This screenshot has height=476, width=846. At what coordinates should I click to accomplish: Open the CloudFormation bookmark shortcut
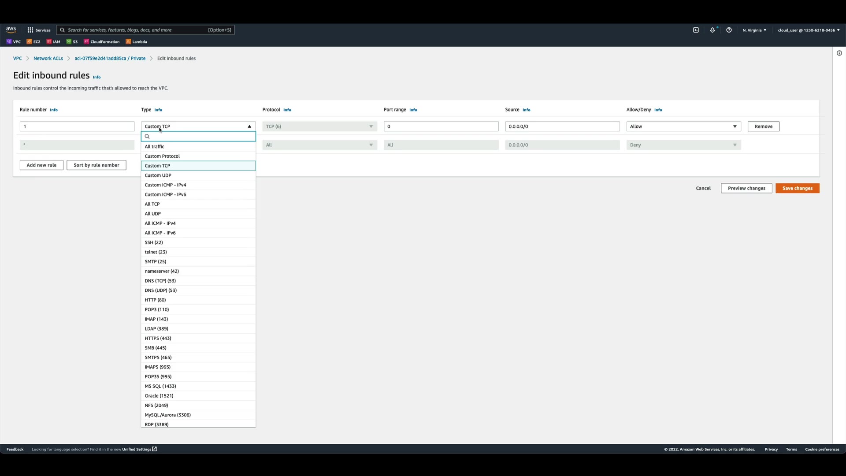102,42
